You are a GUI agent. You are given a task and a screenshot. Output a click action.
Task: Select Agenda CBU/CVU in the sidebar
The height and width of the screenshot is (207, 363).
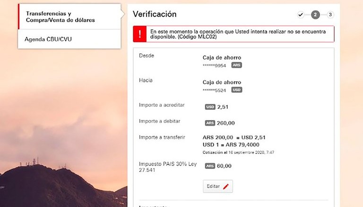click(x=47, y=39)
